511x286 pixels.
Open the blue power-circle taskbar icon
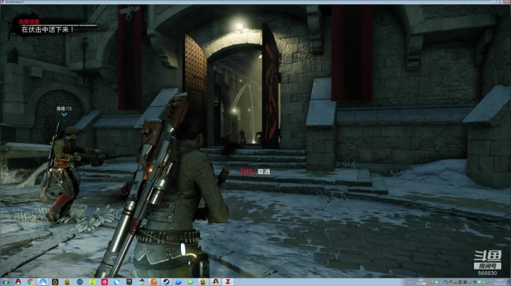79,282
